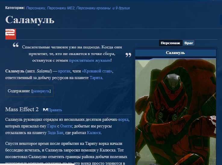This screenshot has height=165, width=222.
Task: Open the Персонажи category link
Action: click(36, 8)
